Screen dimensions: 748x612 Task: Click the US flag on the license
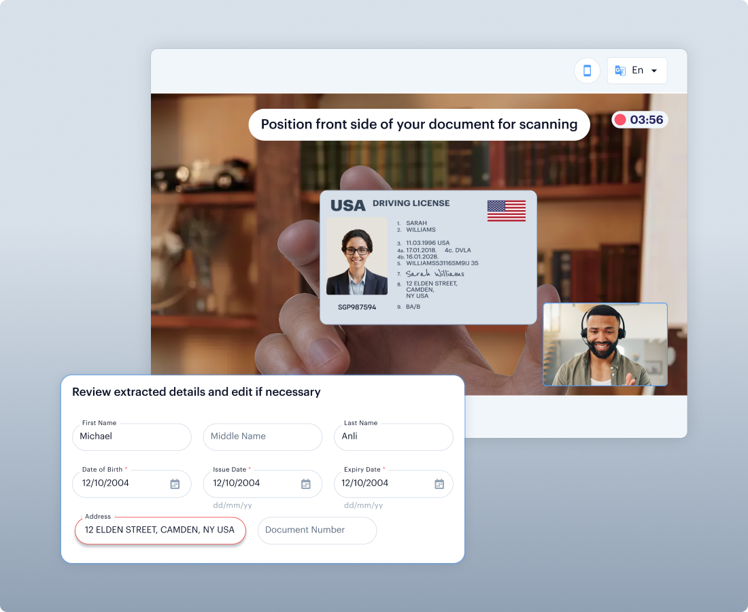507,211
